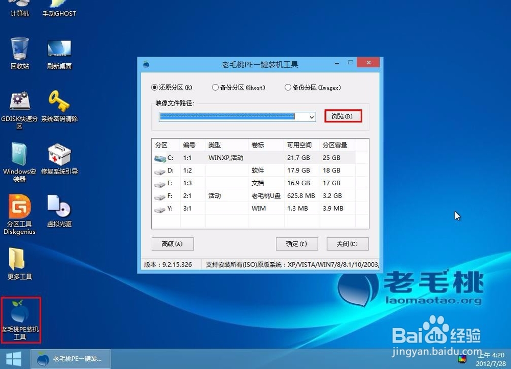Open the 计算机 desktop icon

19,8
